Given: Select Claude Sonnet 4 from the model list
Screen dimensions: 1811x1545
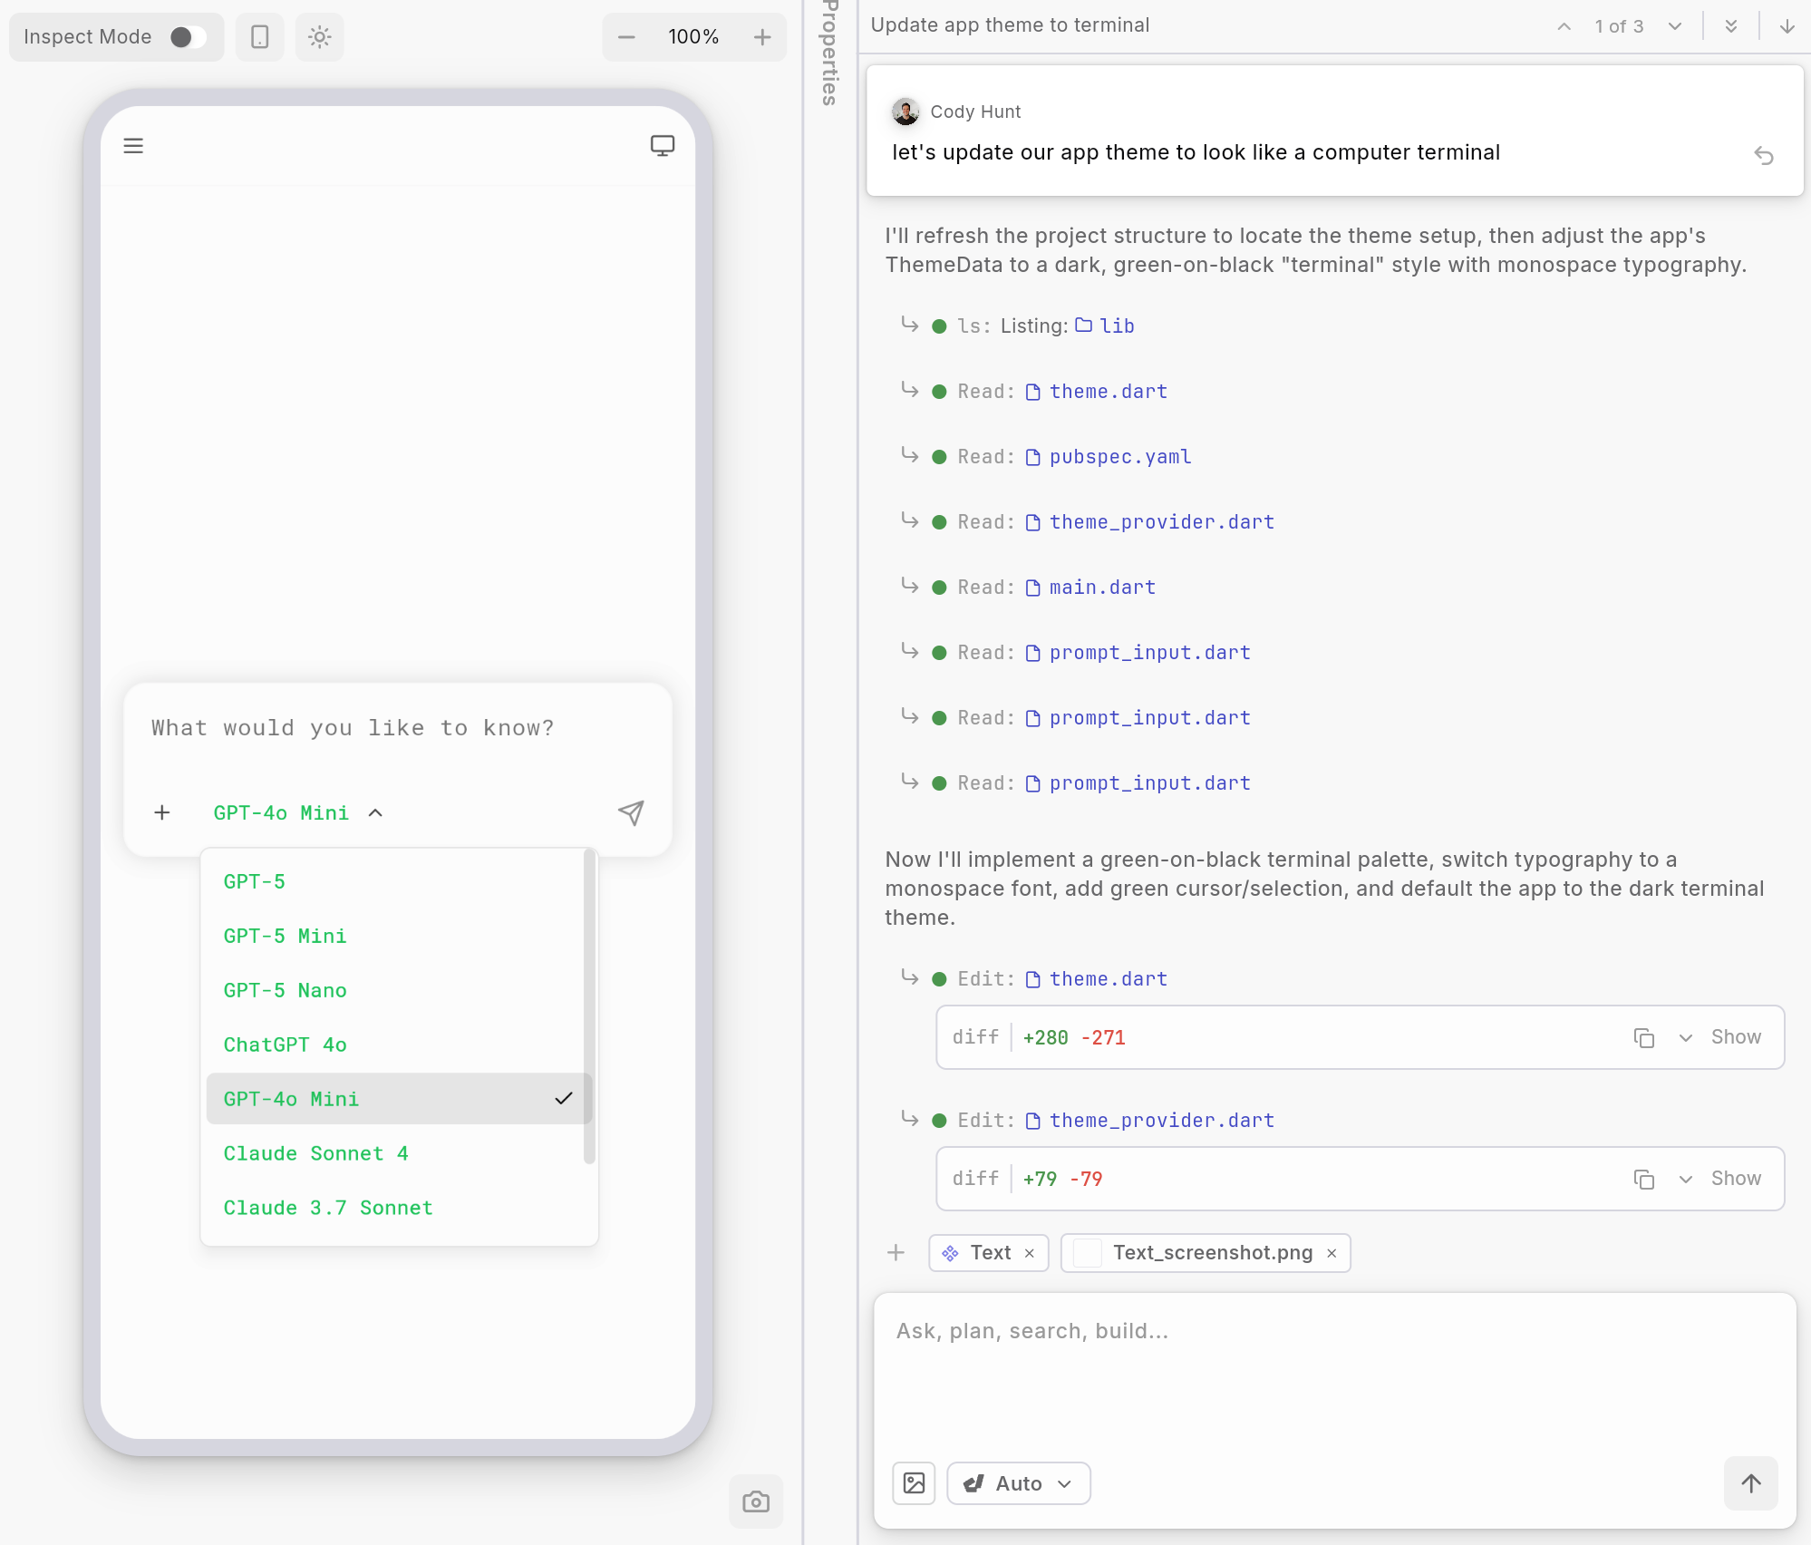Looking at the screenshot, I should (x=399, y=1153).
